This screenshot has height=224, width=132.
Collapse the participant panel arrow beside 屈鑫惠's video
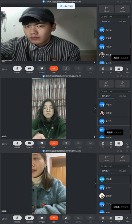point(95,183)
